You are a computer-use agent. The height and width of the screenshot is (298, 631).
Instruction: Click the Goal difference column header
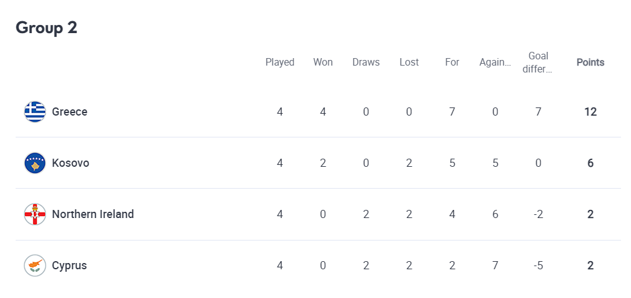tap(539, 62)
